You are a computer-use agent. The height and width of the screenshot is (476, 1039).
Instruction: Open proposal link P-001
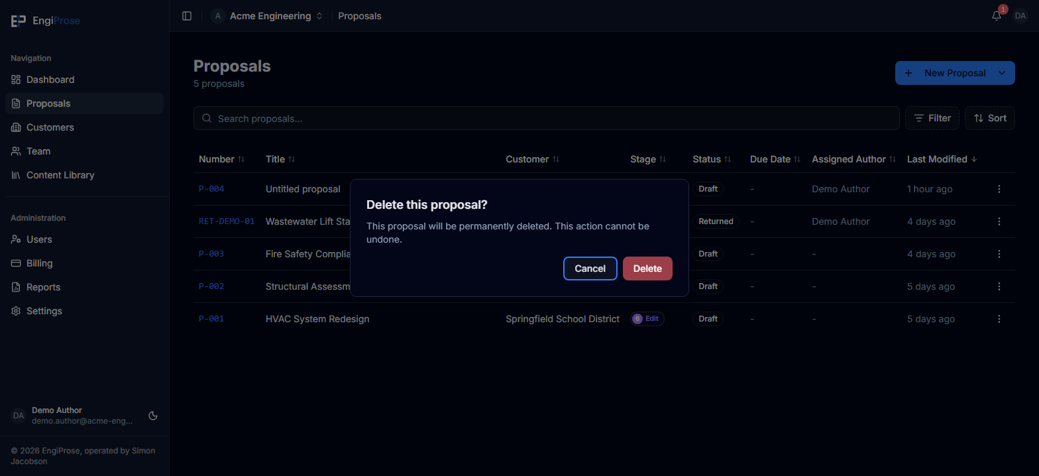click(211, 319)
